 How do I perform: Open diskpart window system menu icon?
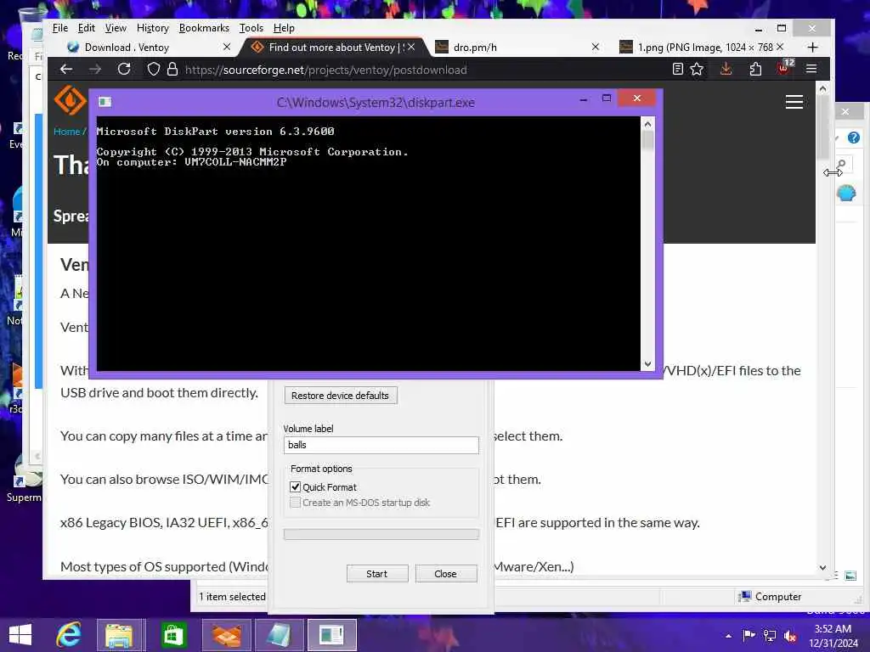tap(105, 102)
